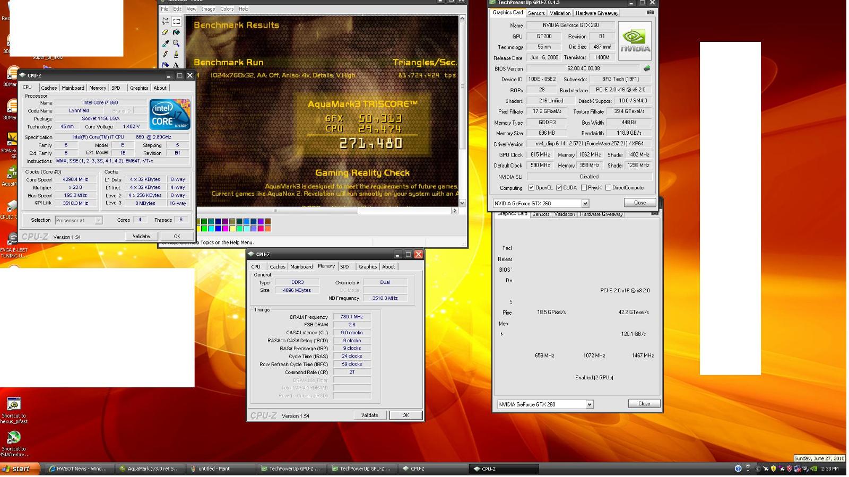The height and width of the screenshot is (477, 849).
Task: Choose the Airbrush tool in Paint
Action: click(x=166, y=65)
